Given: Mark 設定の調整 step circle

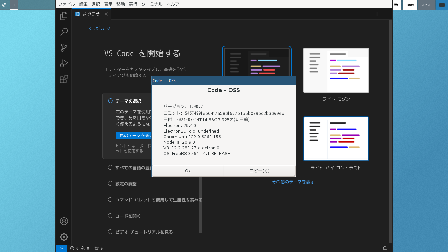Looking at the screenshot, I should click(110, 183).
